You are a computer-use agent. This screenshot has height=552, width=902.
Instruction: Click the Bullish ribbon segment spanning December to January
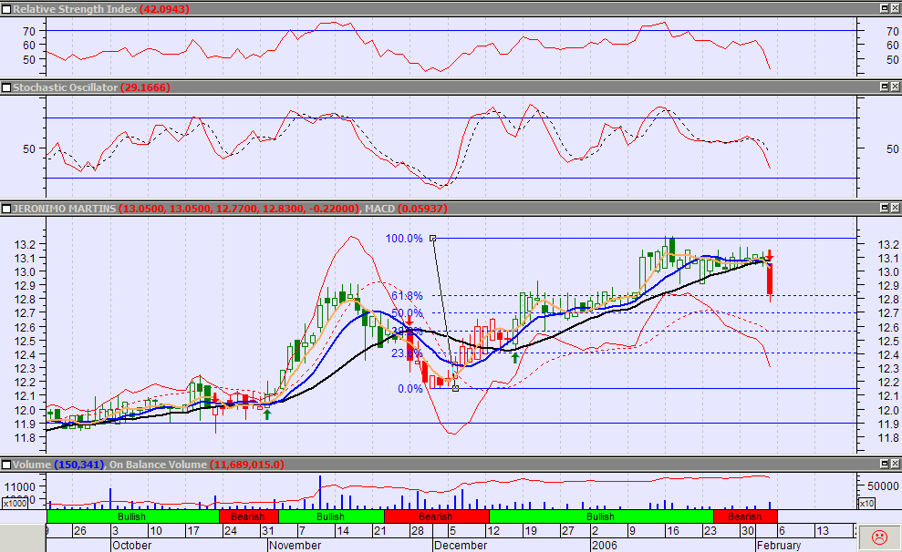pos(601,516)
